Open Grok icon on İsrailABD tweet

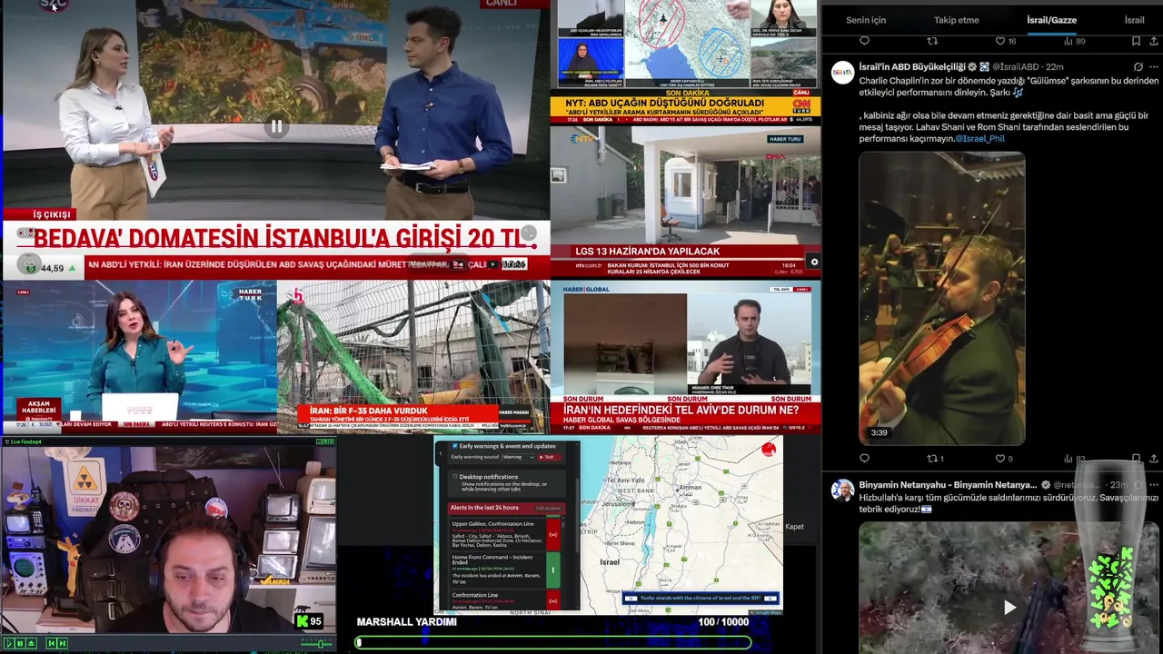tap(1138, 67)
